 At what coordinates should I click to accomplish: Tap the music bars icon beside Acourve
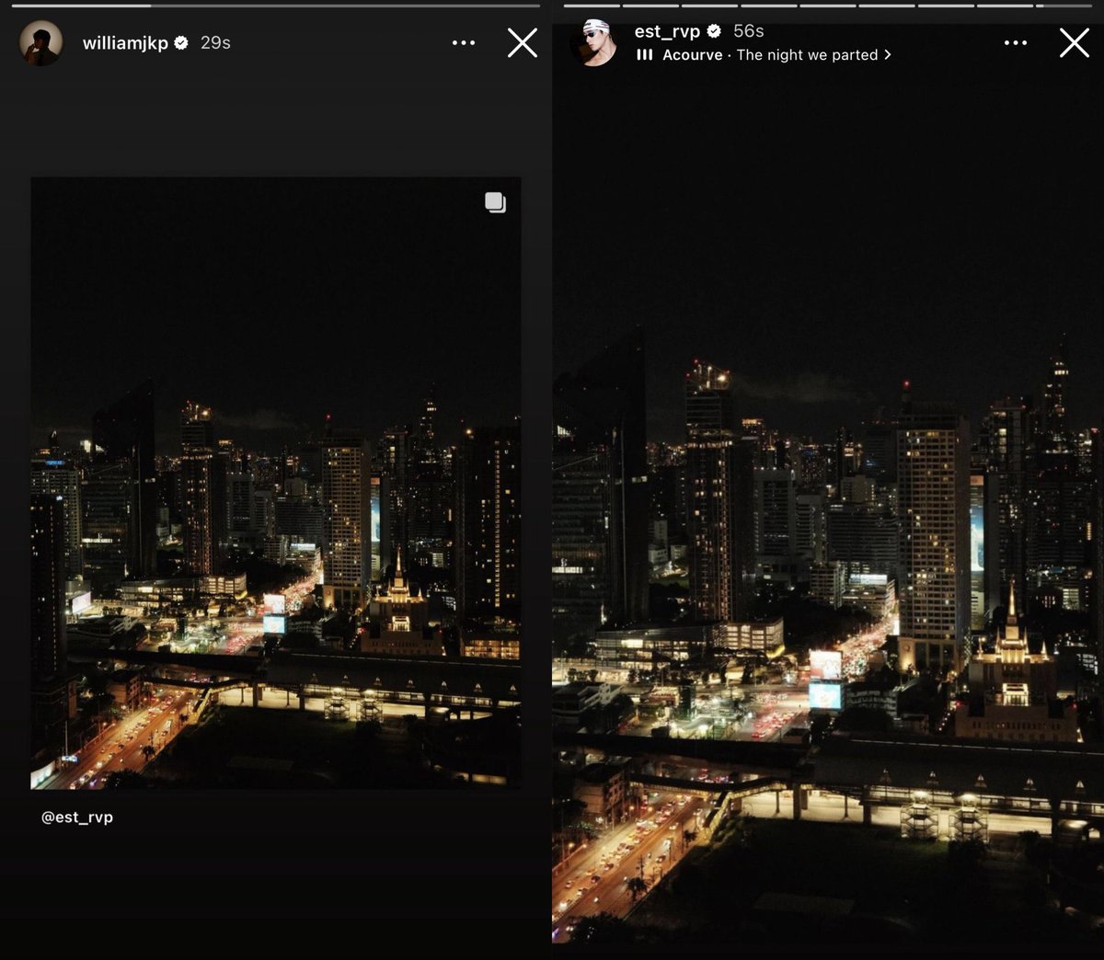coord(645,55)
